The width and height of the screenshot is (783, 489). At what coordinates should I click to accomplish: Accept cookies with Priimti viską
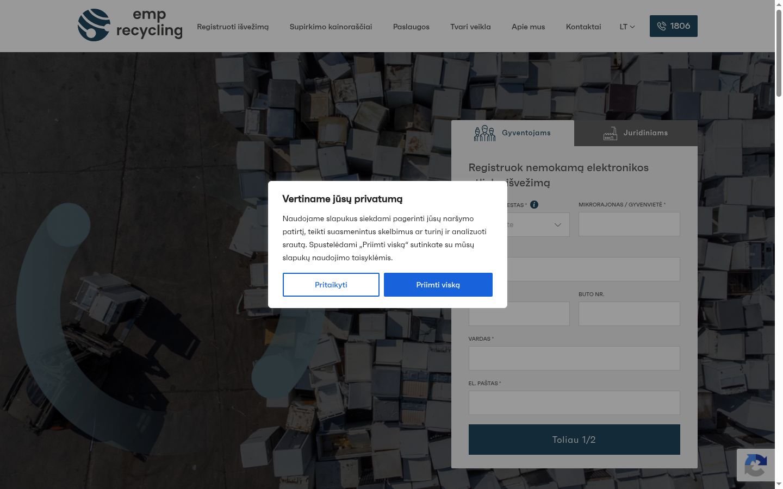[438, 285]
